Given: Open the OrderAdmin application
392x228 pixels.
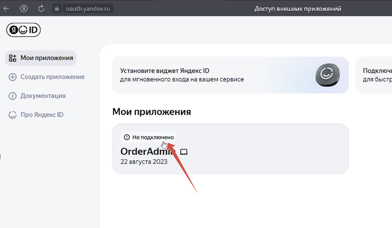Looking at the screenshot, I should 231,149.
